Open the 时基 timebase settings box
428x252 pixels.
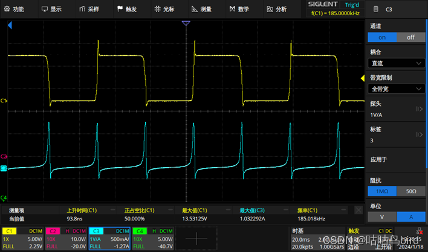[x=317, y=239]
